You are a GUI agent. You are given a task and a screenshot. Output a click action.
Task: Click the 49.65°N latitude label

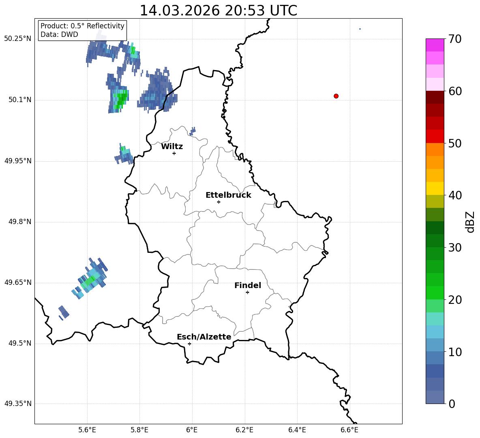(18, 282)
